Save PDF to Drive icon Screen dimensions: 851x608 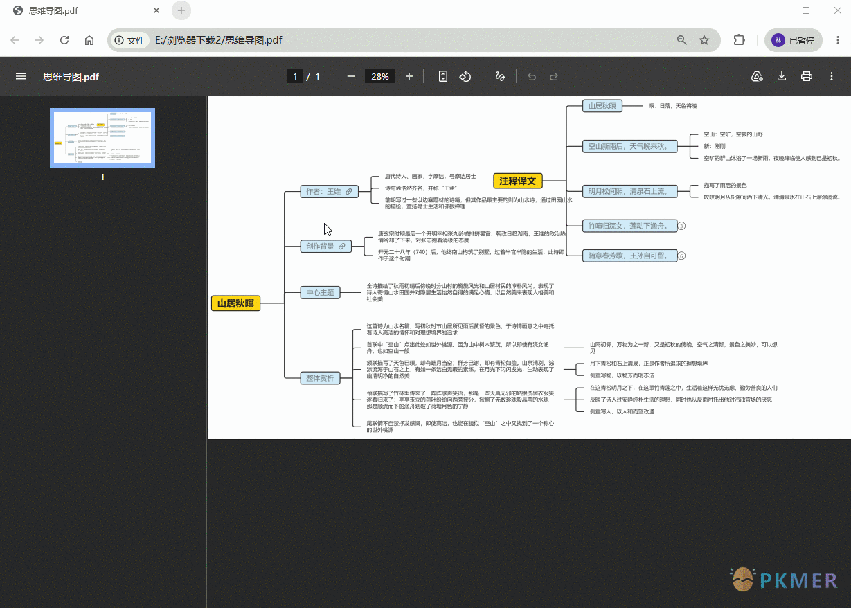757,76
